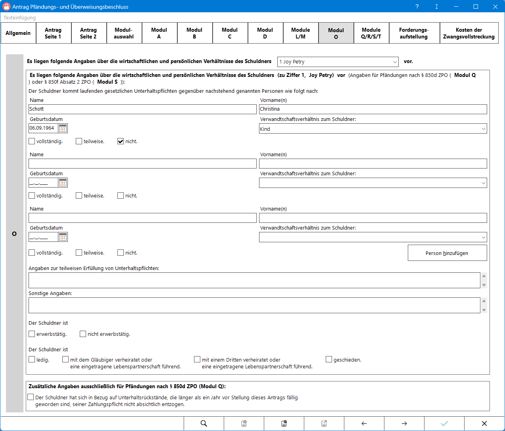Select the Modul O tab

click(336, 33)
